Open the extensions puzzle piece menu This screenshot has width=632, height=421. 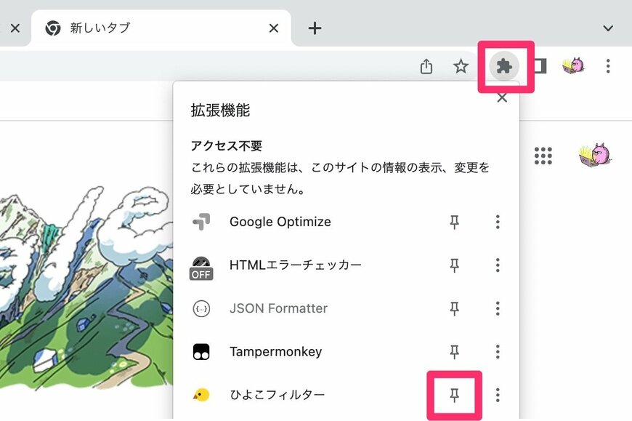click(505, 66)
